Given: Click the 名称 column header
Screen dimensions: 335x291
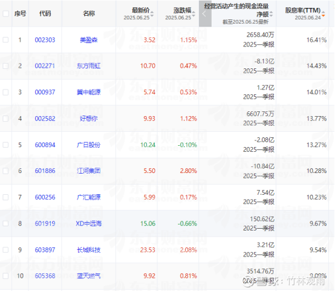Looking at the screenshot, I should 89,14.
